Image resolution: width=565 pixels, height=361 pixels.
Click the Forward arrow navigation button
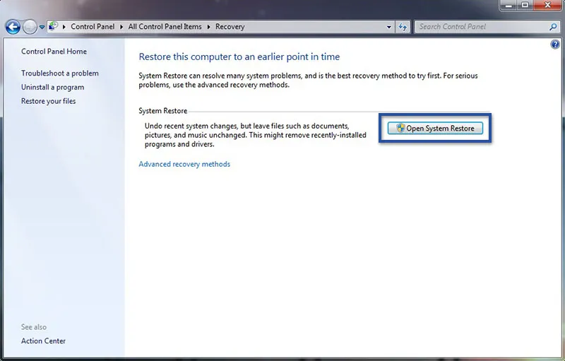(x=30, y=27)
